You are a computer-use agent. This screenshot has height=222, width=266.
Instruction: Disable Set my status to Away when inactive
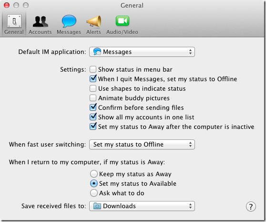pyautogui.click(x=93, y=127)
